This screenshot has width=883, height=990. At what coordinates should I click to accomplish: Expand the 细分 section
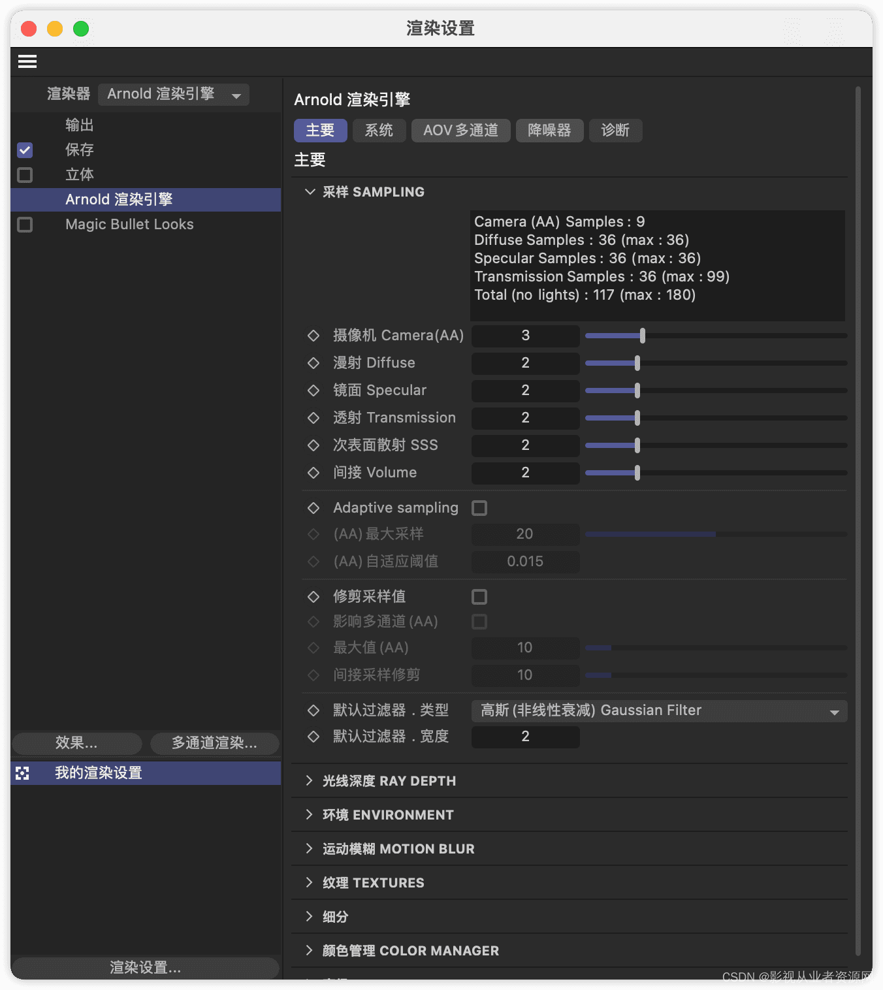coord(310,917)
